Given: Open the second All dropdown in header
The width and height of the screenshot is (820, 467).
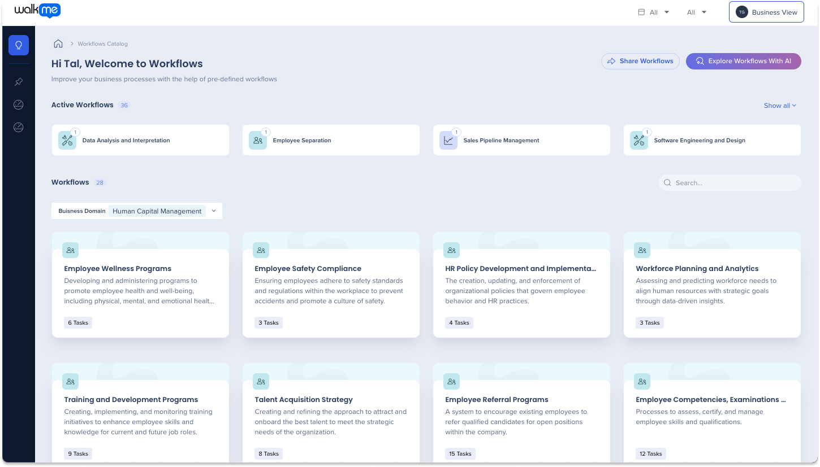Looking at the screenshot, I should coord(697,12).
